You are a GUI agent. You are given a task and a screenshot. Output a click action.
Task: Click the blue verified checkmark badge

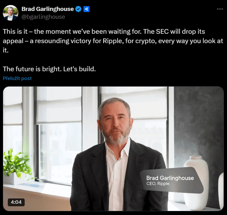(78, 9)
